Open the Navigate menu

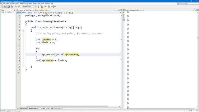click(x=12, y=3)
